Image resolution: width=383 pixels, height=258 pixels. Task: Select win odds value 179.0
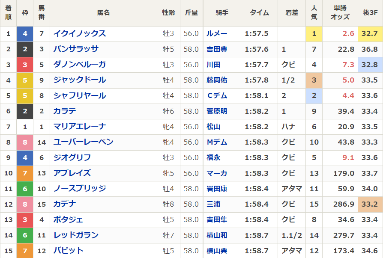(344, 173)
